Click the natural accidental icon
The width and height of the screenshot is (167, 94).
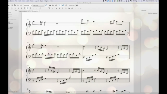[63, 8]
